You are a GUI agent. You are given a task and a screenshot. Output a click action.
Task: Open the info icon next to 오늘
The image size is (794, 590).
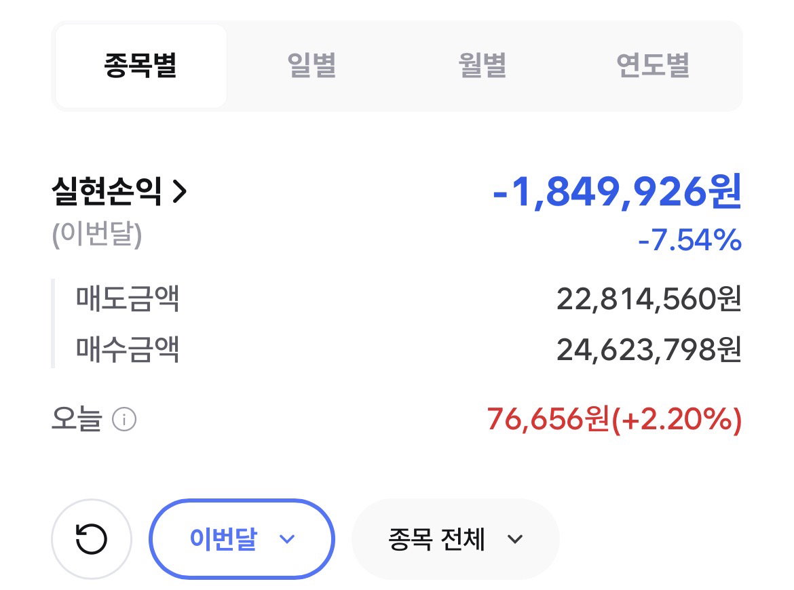pyautogui.click(x=124, y=420)
